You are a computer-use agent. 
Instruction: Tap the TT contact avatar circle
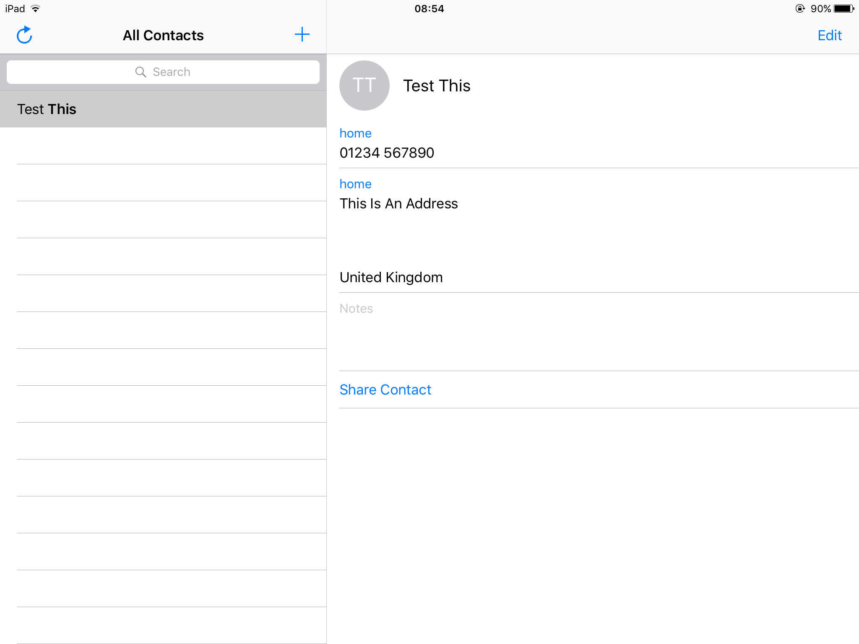coord(364,86)
